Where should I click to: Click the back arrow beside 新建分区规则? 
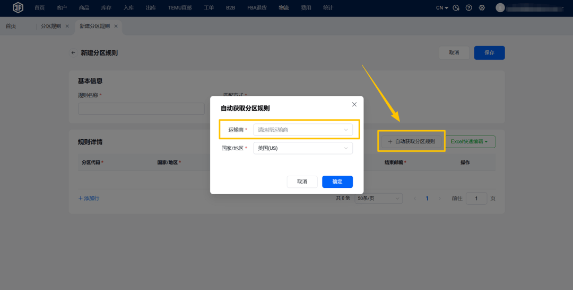coord(73,53)
